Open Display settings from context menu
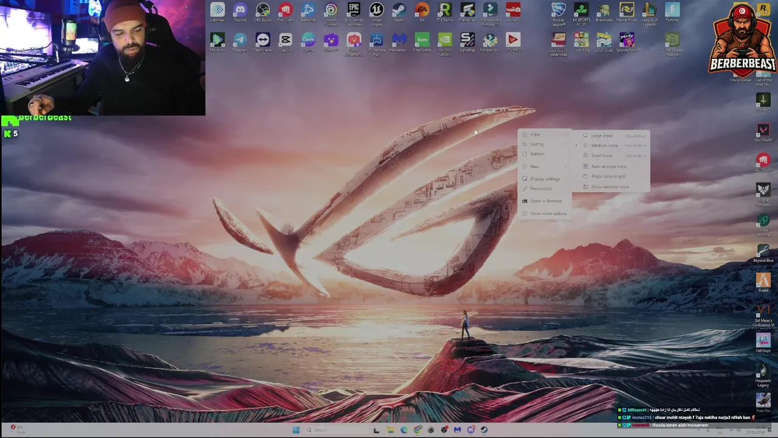This screenshot has width=778, height=438. click(544, 179)
